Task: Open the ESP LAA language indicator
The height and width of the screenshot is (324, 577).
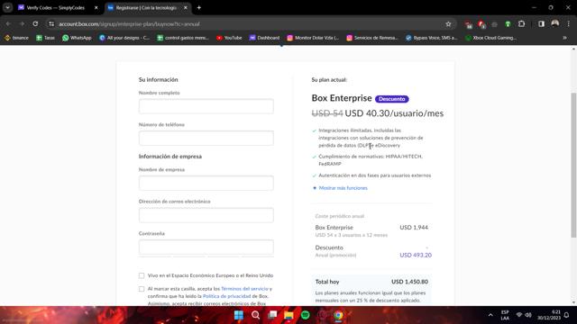Action: tap(505, 315)
